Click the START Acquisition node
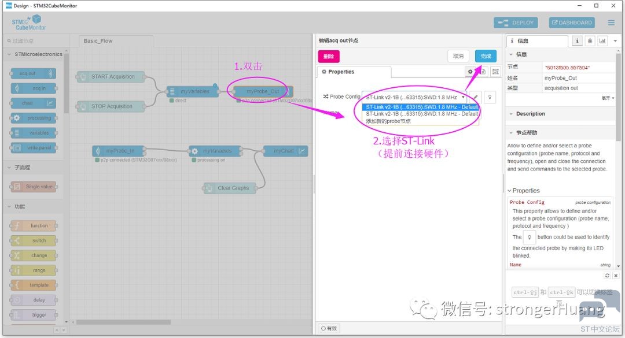625x338 pixels. 111,76
